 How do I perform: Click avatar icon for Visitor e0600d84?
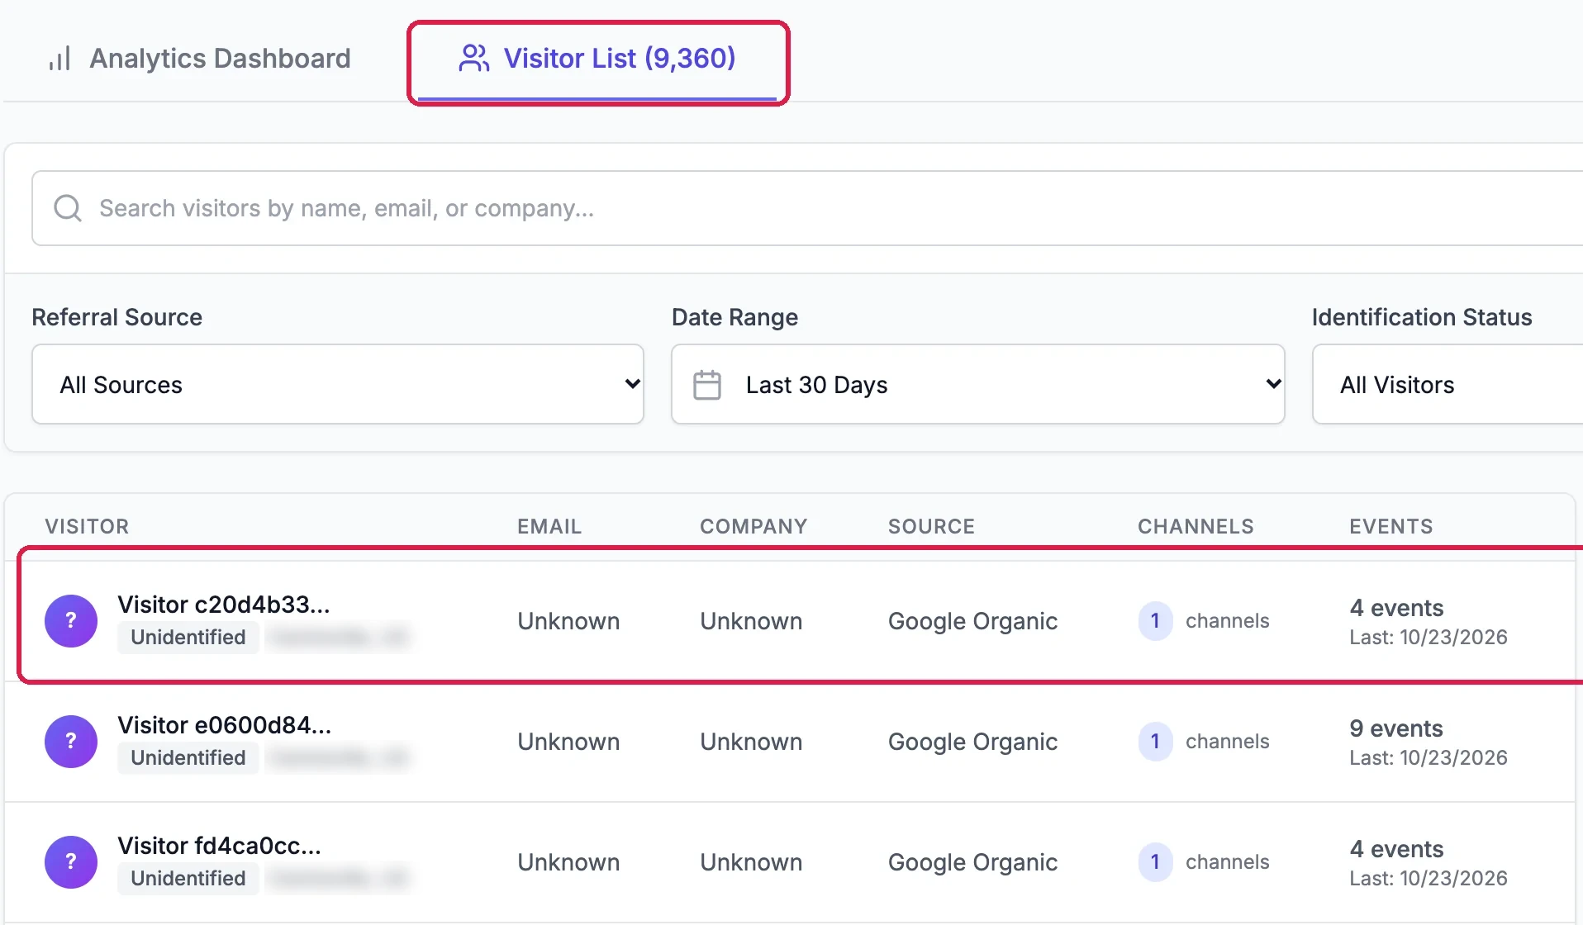pos(71,742)
